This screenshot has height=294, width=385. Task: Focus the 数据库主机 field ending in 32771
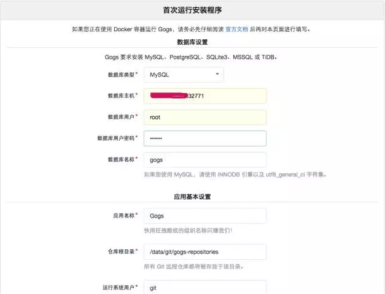[x=205, y=96]
